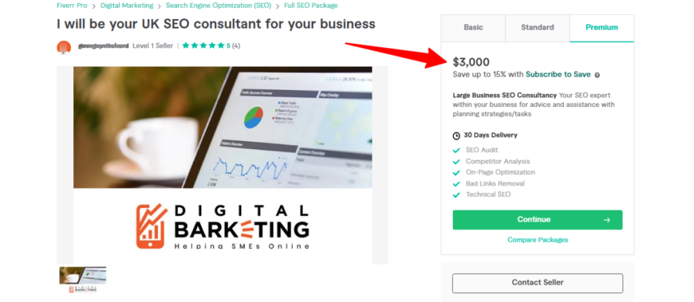694x302 pixels.
Task: Click the checkmark icon beside Technical SEO
Action: pyautogui.click(x=457, y=194)
